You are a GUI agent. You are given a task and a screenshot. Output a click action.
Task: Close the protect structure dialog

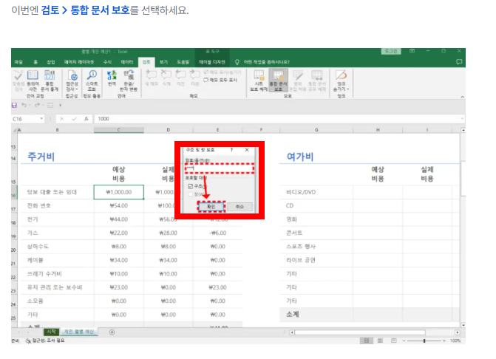[247, 150]
